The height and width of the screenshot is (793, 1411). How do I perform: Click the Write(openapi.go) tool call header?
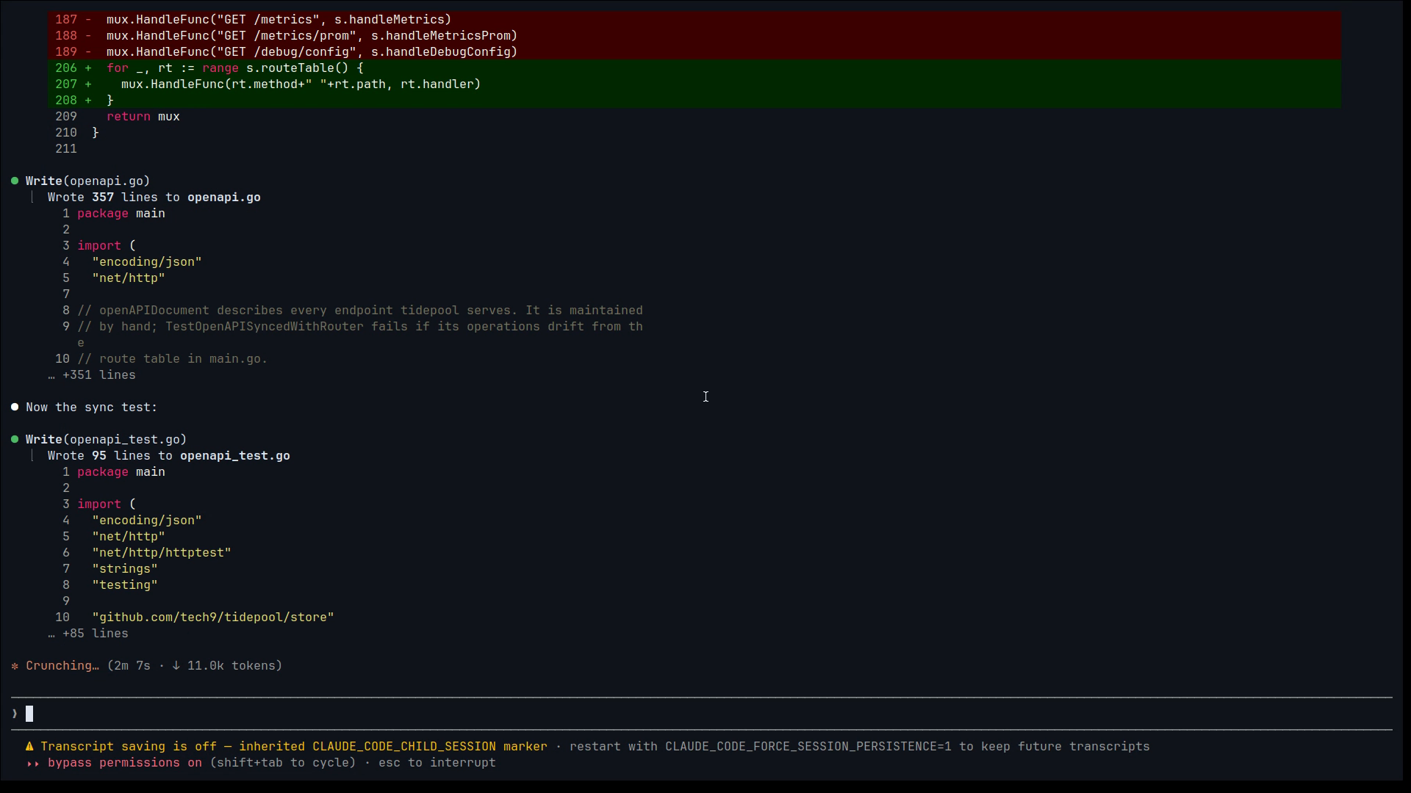pos(87,181)
